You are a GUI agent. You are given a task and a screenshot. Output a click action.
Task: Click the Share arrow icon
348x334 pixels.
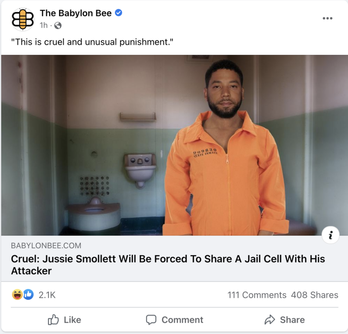[x=270, y=320]
